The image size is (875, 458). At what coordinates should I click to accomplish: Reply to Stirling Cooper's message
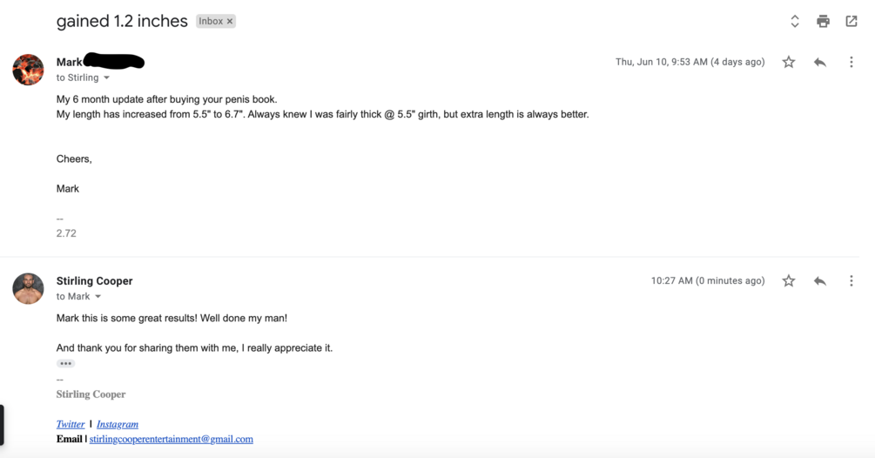coord(819,280)
